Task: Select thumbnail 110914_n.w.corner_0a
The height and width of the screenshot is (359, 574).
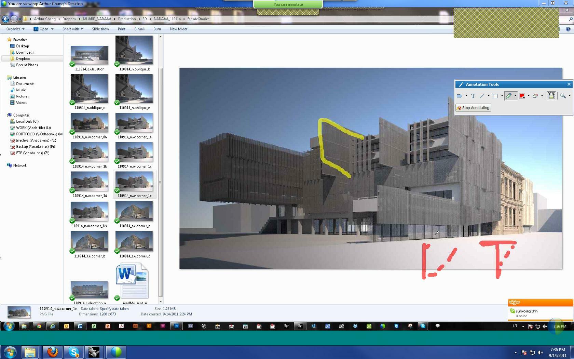Action: (90, 125)
